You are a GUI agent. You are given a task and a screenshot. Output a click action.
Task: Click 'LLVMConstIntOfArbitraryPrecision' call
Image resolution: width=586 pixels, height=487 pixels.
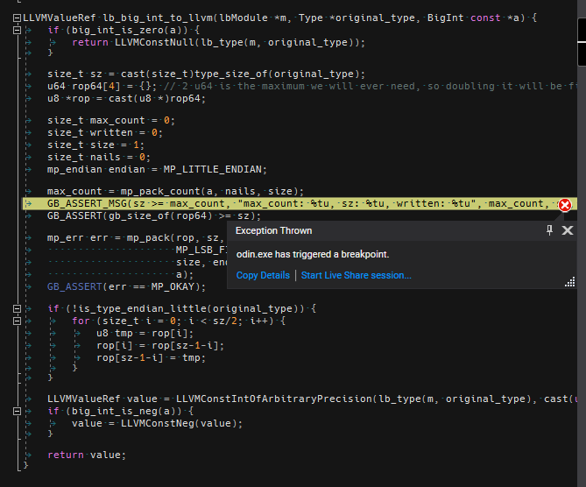click(x=274, y=399)
